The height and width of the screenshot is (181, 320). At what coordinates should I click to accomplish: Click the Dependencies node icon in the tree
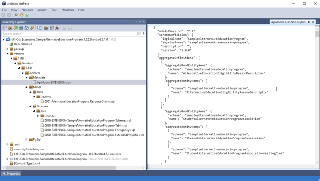pyautogui.click(x=11, y=44)
